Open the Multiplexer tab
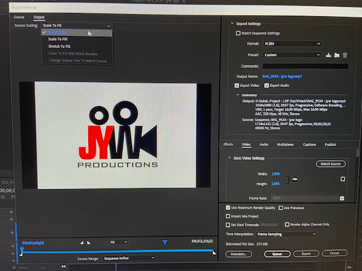This screenshot has width=362, height=271. coord(285,145)
